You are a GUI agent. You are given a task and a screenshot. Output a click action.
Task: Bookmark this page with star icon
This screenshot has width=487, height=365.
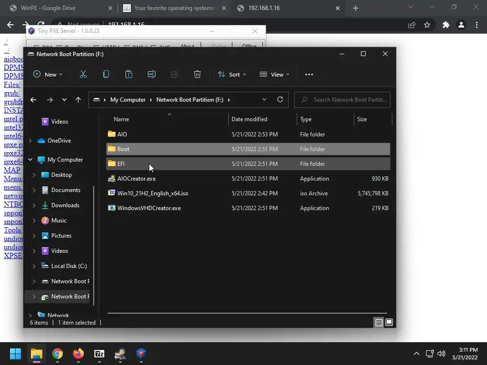pyautogui.click(x=427, y=25)
